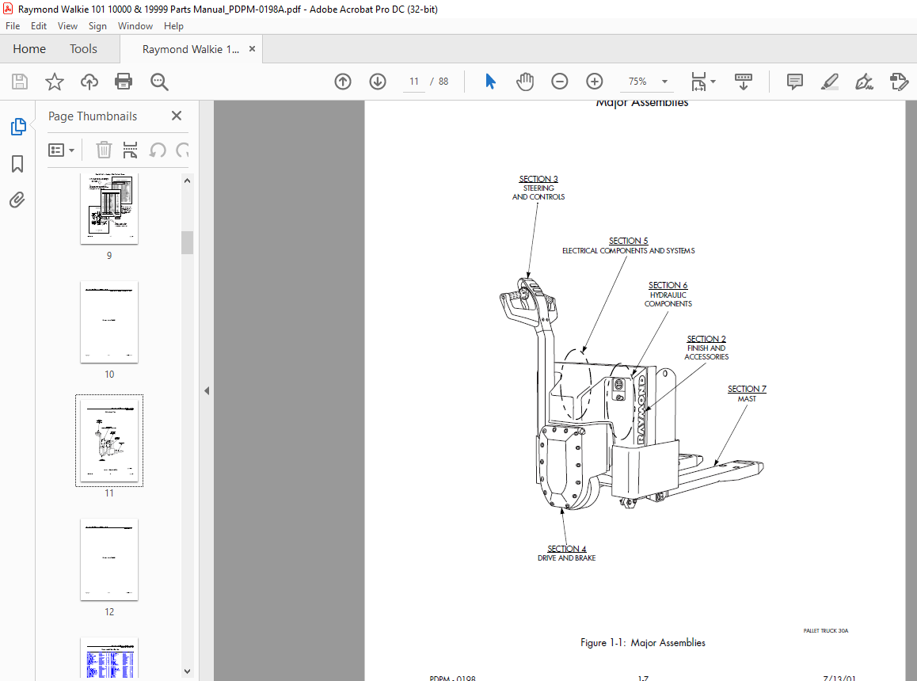917x681 pixels.
Task: Click the Save file icon
Action: click(20, 82)
